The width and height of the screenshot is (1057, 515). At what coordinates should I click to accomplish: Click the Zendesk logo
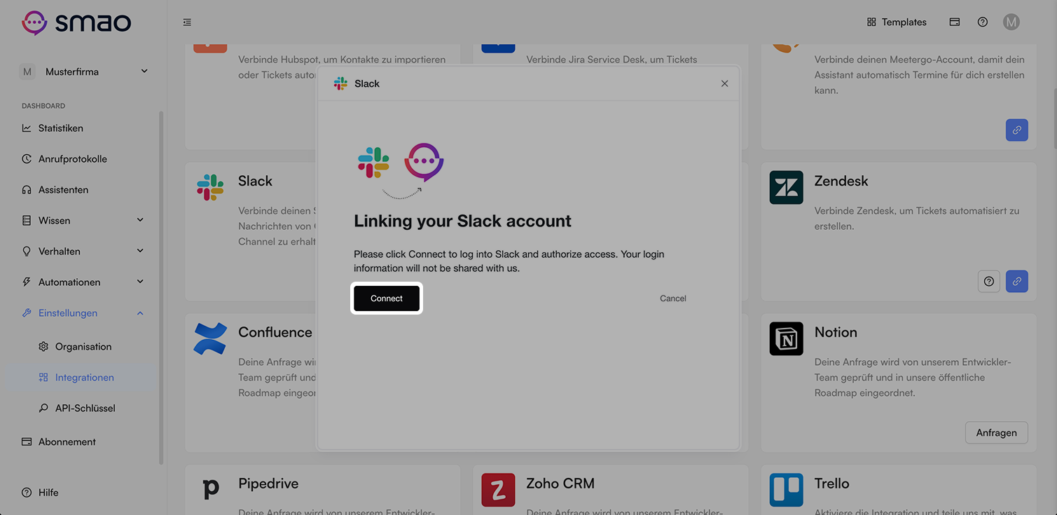[787, 188]
